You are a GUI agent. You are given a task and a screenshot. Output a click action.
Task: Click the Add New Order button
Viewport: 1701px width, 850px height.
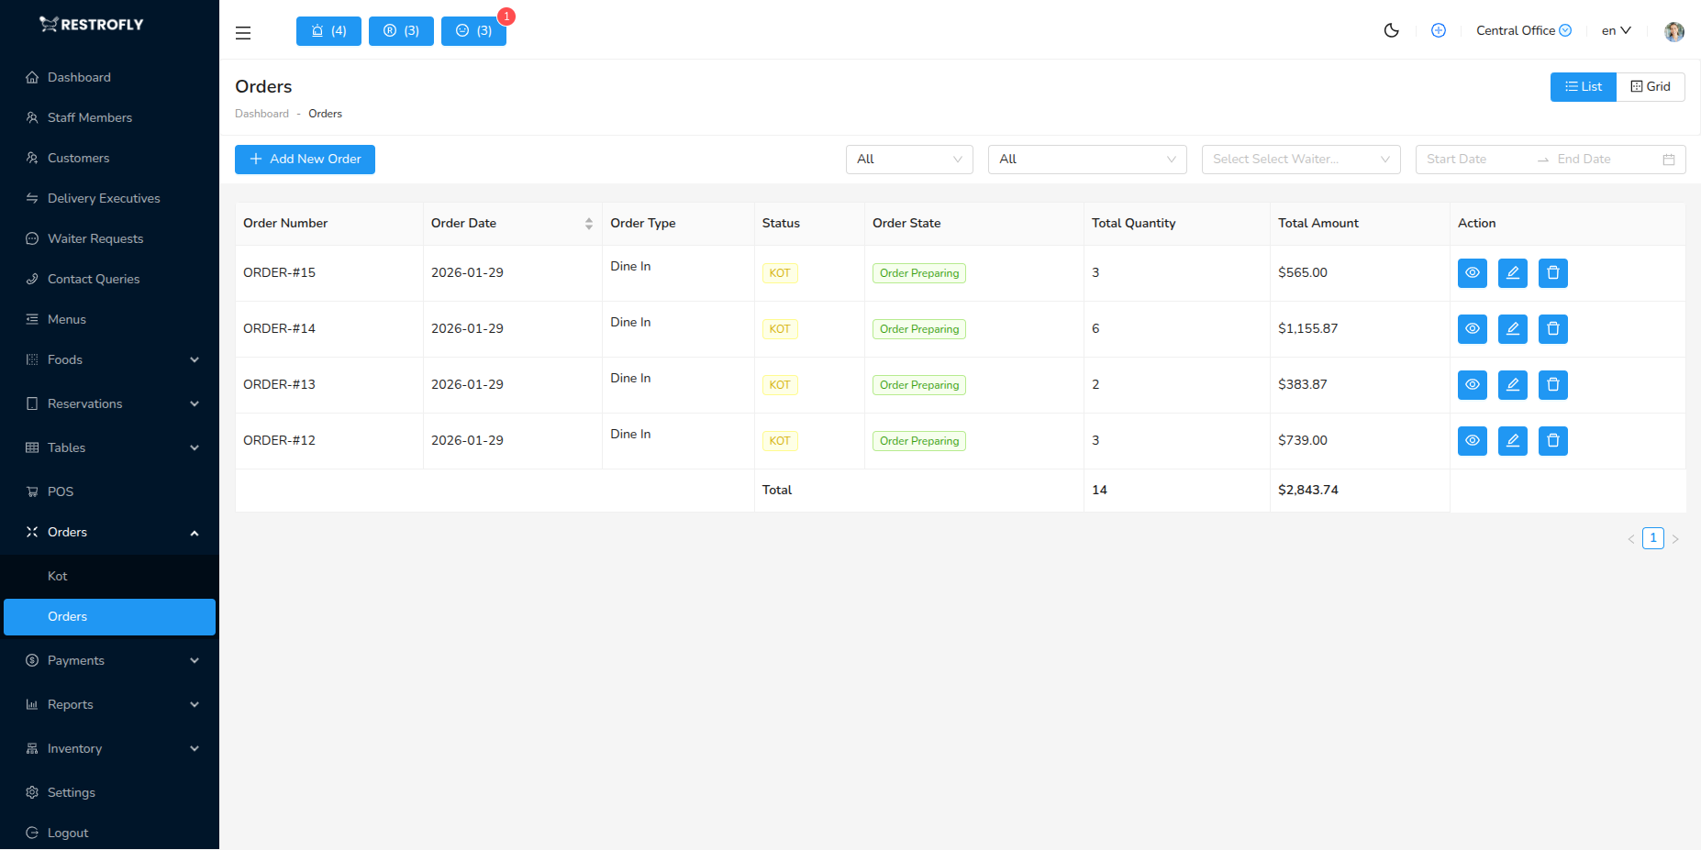click(304, 159)
